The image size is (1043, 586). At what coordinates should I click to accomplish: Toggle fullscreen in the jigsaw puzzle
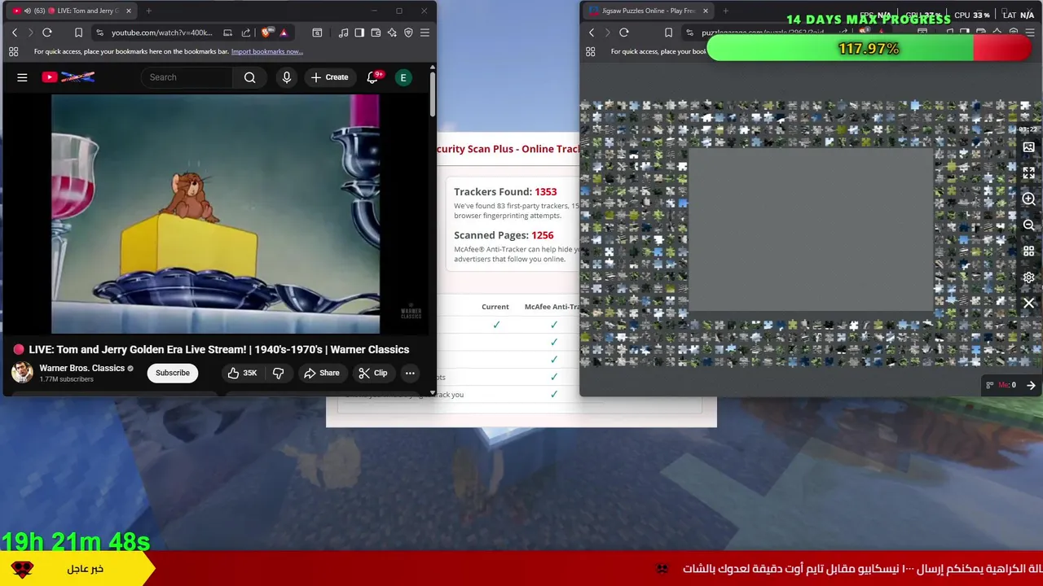click(x=1029, y=173)
